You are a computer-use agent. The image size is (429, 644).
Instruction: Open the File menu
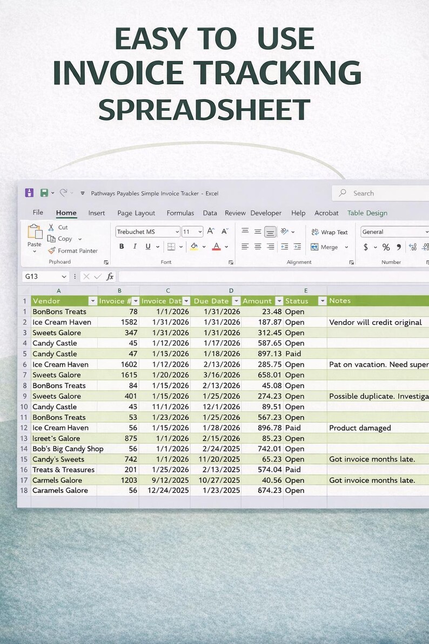38,213
